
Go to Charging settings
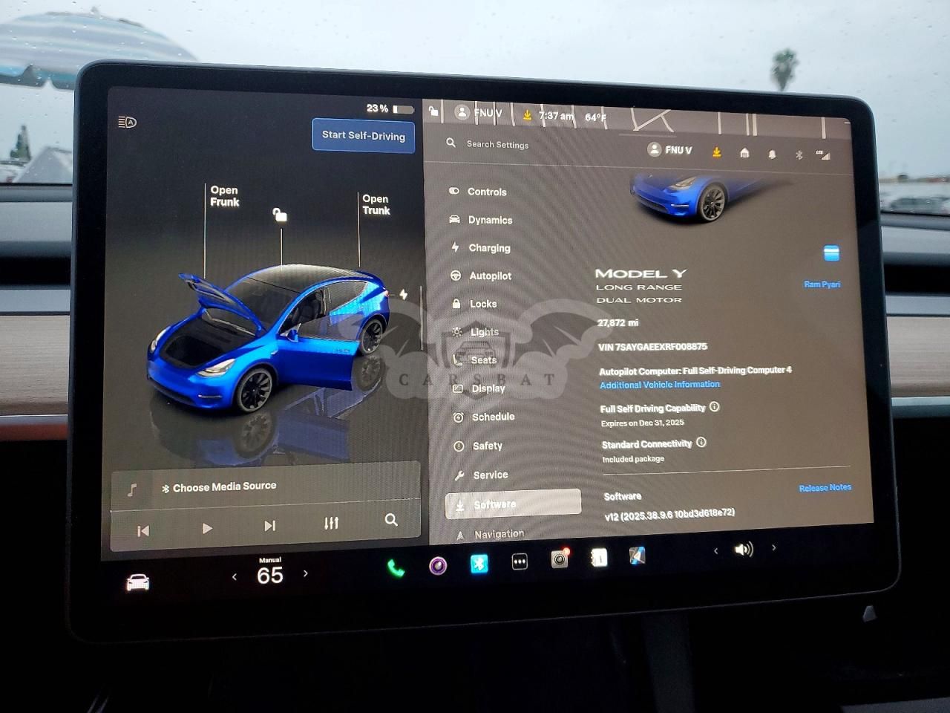tap(480, 248)
